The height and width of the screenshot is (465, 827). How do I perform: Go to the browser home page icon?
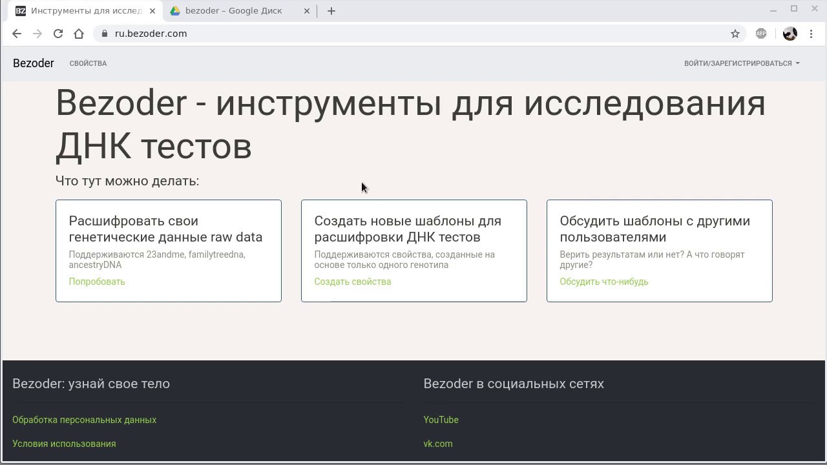(79, 34)
